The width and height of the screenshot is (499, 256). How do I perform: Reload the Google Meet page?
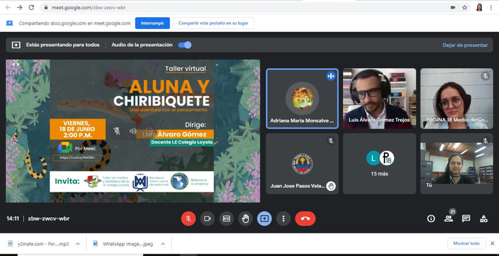(x=31, y=7)
